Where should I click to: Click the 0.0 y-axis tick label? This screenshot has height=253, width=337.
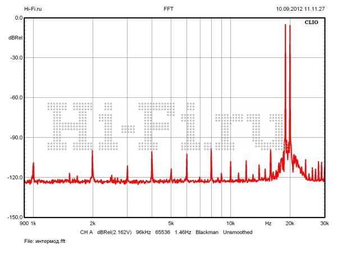click(18, 18)
